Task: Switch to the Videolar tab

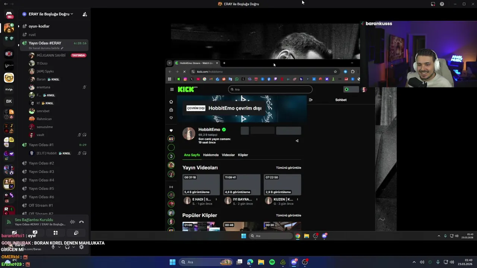Action: tap(228, 155)
